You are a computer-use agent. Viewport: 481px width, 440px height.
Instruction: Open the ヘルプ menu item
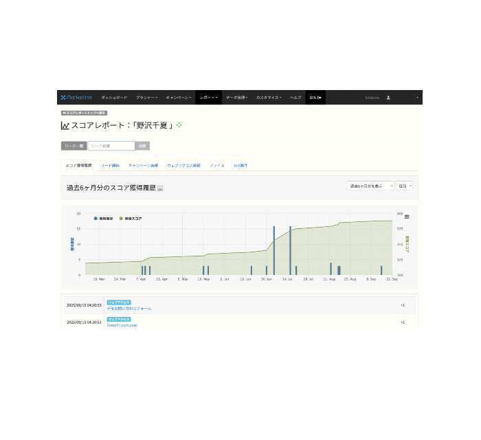click(x=295, y=98)
